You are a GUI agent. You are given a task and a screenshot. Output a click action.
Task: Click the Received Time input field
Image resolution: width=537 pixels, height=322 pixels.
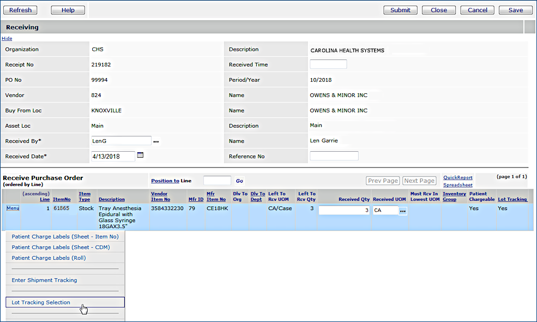pos(328,64)
